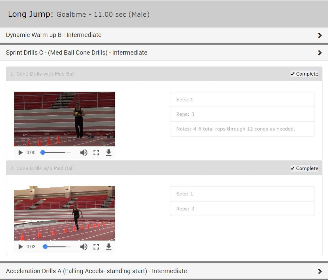328x280 pixels.
Task: Open fullscreen for Cone Drills w/o Med Ball video
Action: (96, 247)
